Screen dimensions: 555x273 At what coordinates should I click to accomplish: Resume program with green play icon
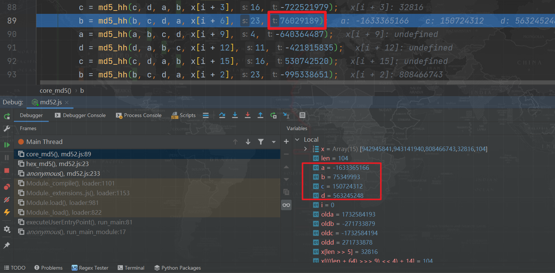7,144
